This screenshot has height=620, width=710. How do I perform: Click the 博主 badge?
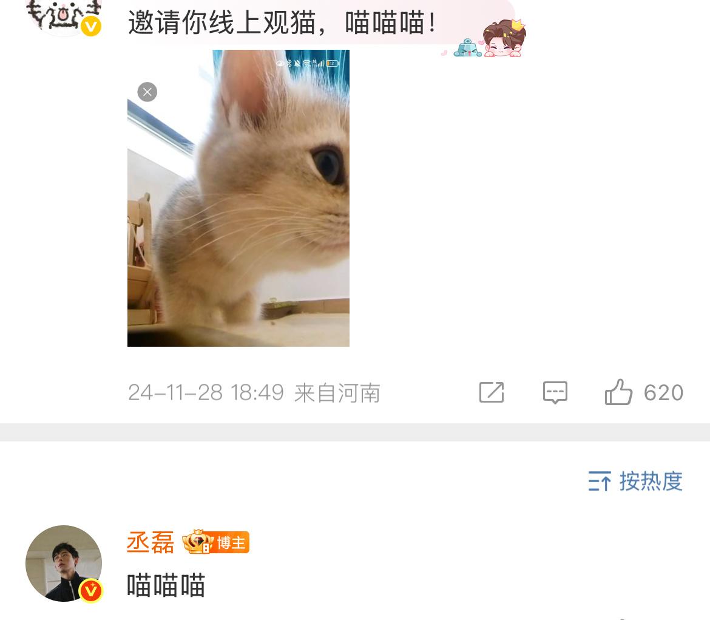(x=231, y=542)
